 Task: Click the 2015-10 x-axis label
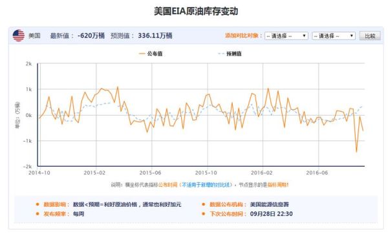[206, 173]
